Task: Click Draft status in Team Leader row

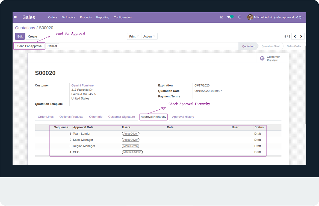Action: (257, 134)
